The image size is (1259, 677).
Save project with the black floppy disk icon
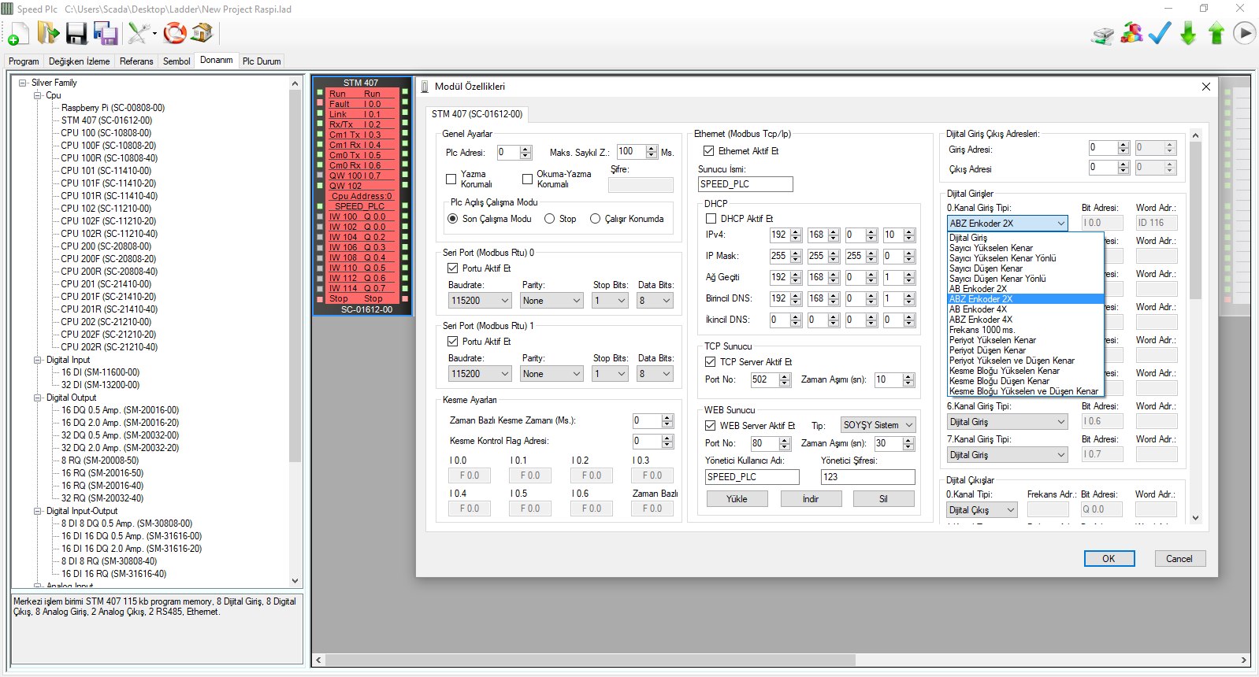[76, 33]
